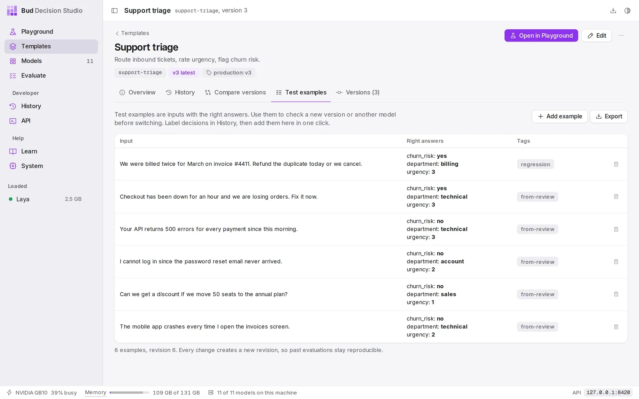
Task: Switch to the History tab
Action: 181,93
